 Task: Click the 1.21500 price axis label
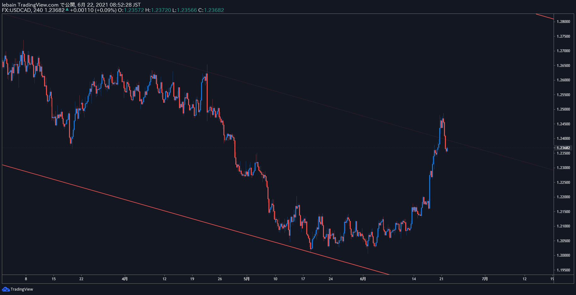[563, 212]
